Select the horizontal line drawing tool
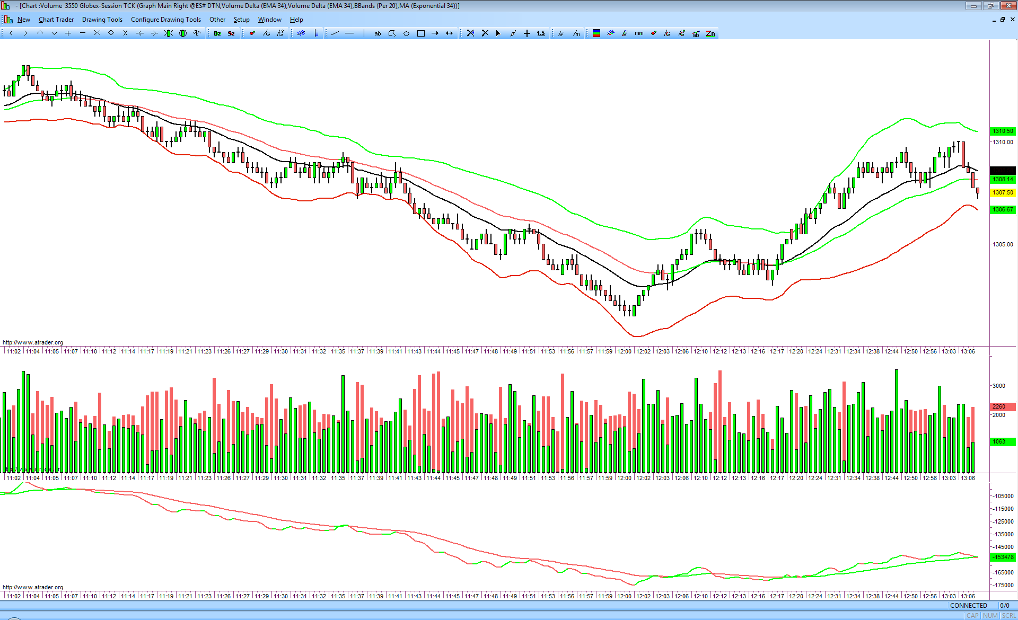 [349, 33]
